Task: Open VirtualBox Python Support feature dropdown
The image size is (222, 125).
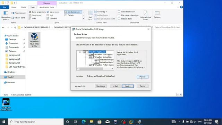Action: coord(91,65)
